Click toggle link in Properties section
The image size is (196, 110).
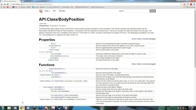coord(153,39)
